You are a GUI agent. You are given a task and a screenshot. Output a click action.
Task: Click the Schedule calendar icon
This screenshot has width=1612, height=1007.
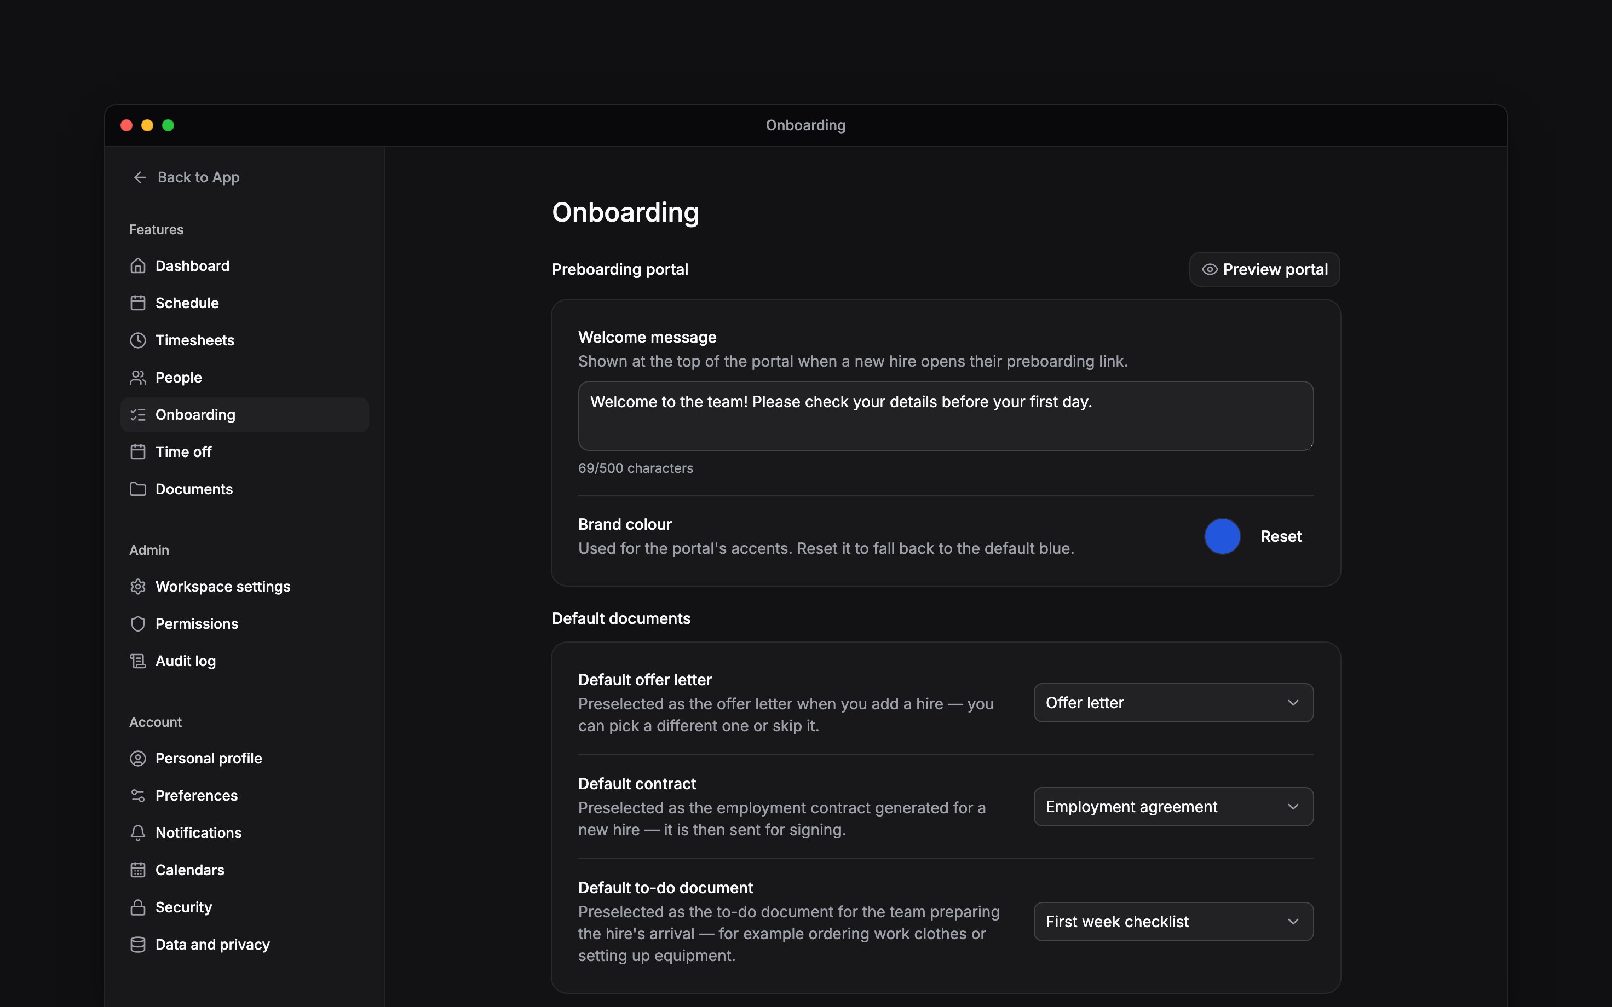click(138, 303)
